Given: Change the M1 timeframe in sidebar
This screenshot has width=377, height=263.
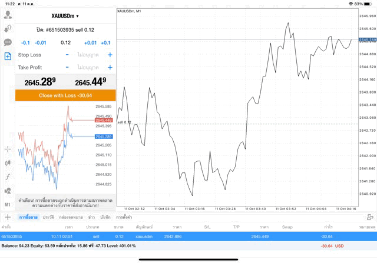Looking at the screenshot, I should (8, 204).
